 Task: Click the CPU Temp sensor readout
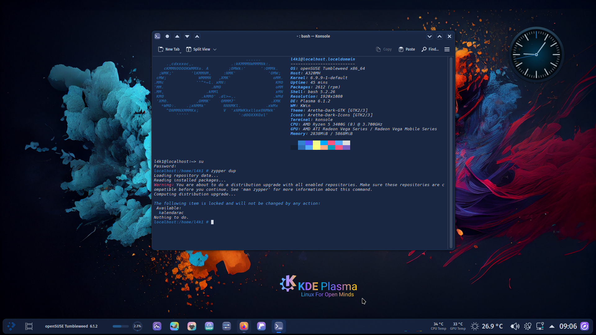438,326
